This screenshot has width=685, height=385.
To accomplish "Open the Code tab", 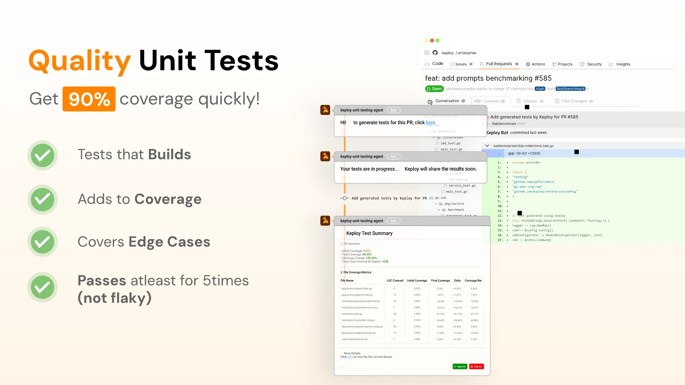I will pyautogui.click(x=434, y=64).
